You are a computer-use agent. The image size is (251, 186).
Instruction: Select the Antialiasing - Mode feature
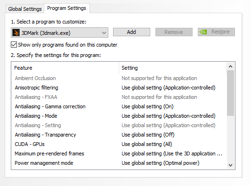(x=36, y=116)
